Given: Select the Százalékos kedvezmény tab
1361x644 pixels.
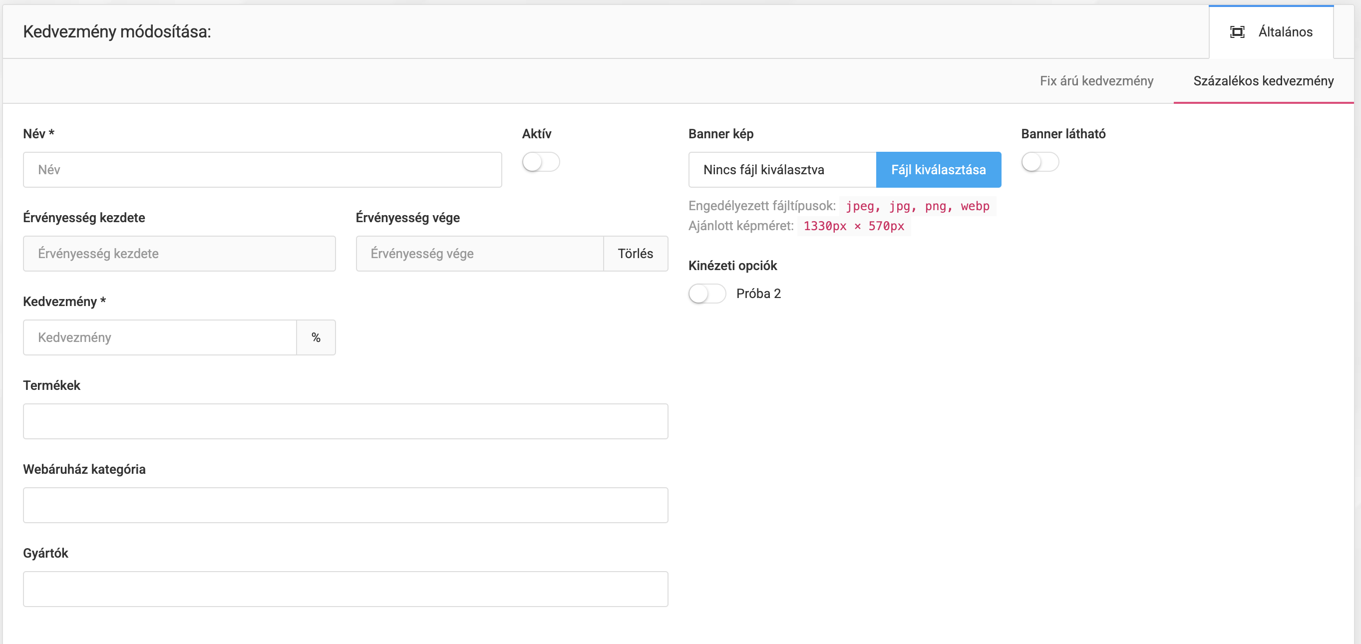Looking at the screenshot, I should pyautogui.click(x=1263, y=81).
